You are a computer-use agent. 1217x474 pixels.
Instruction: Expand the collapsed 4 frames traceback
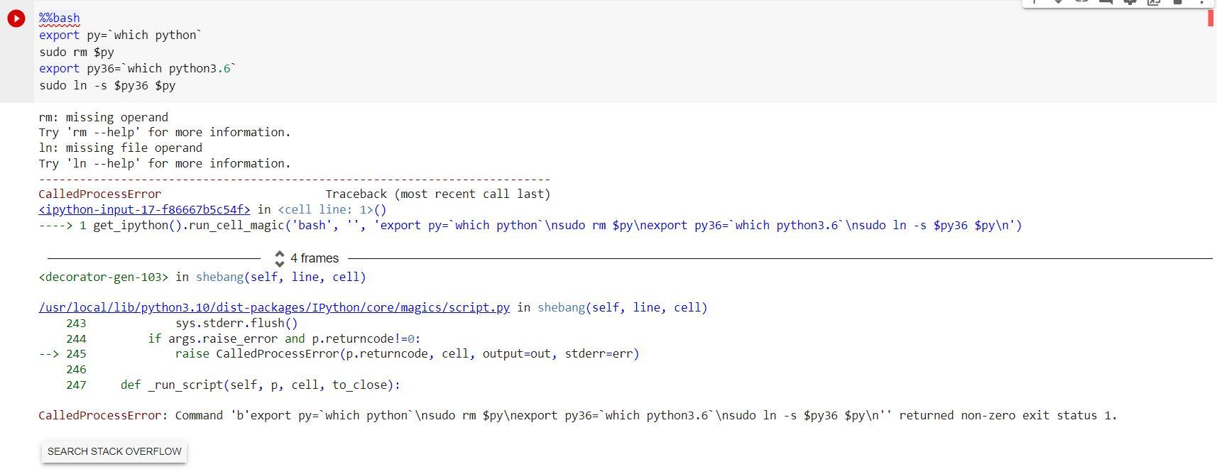click(307, 258)
